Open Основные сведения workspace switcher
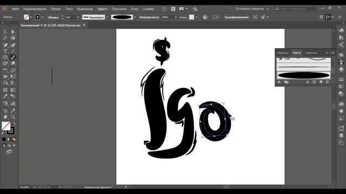The image size is (346, 194). coord(252,9)
